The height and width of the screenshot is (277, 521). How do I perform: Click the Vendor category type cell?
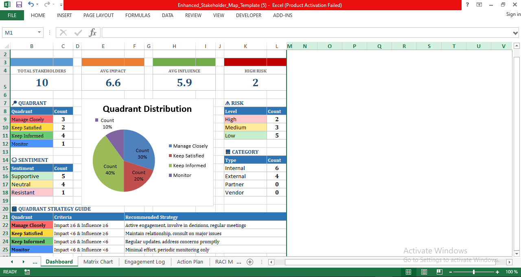(x=245, y=192)
